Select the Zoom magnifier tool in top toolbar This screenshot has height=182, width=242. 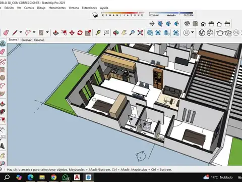coord(132,33)
